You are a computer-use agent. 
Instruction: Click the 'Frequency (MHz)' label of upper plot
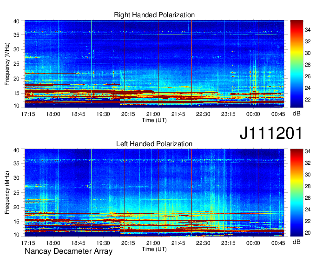tap(7, 64)
